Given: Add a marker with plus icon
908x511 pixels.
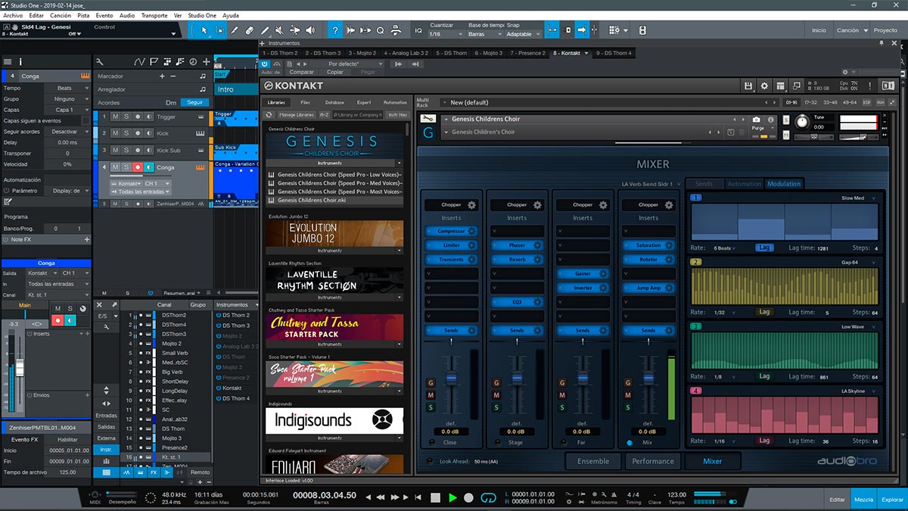Looking at the screenshot, I should [161, 76].
